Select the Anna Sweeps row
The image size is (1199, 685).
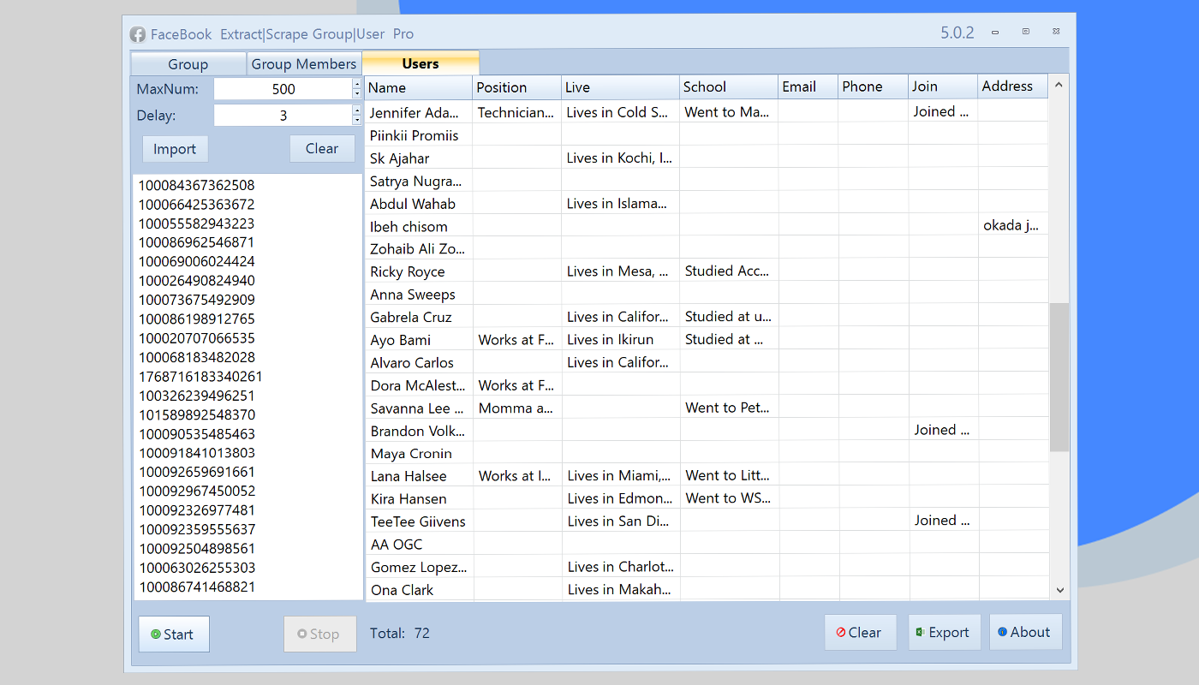click(707, 295)
